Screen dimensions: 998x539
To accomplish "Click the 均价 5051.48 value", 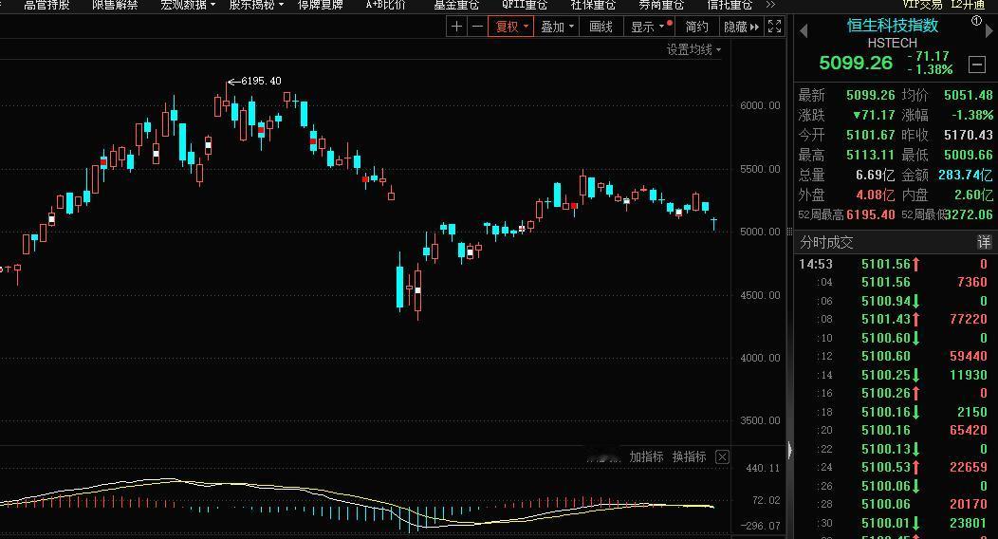I will coord(968,95).
